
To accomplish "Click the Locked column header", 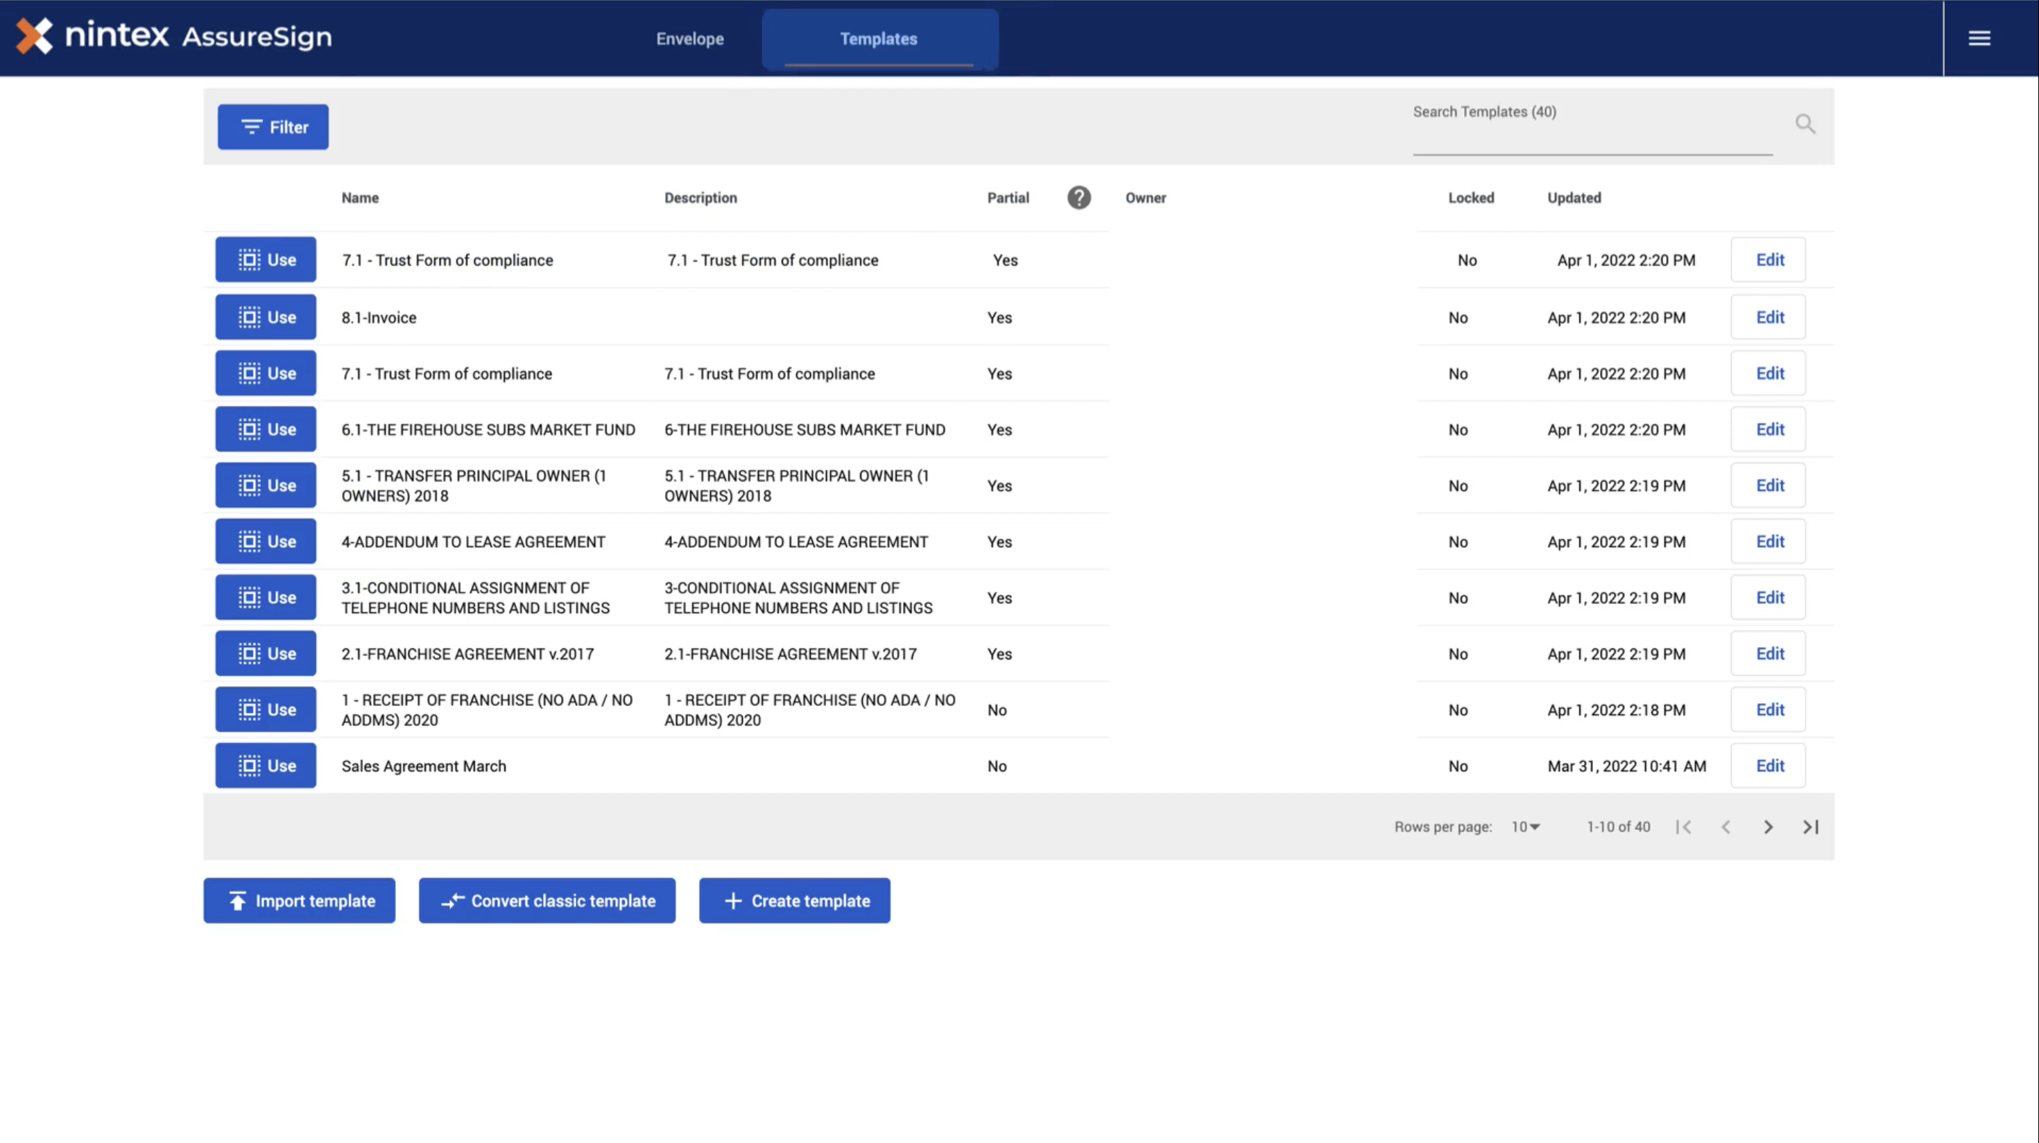I will tap(1471, 198).
